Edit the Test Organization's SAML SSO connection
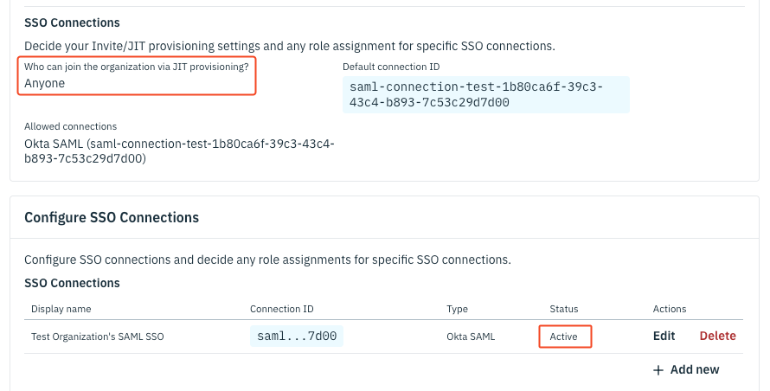Viewport: 770px width, 391px height. pyautogui.click(x=664, y=336)
